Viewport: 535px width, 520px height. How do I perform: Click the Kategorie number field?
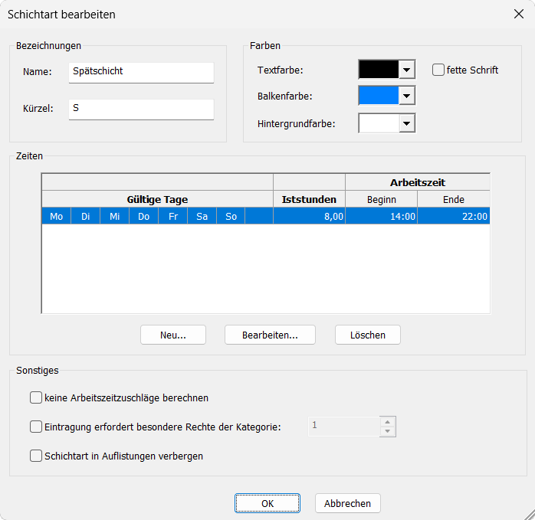coord(344,426)
